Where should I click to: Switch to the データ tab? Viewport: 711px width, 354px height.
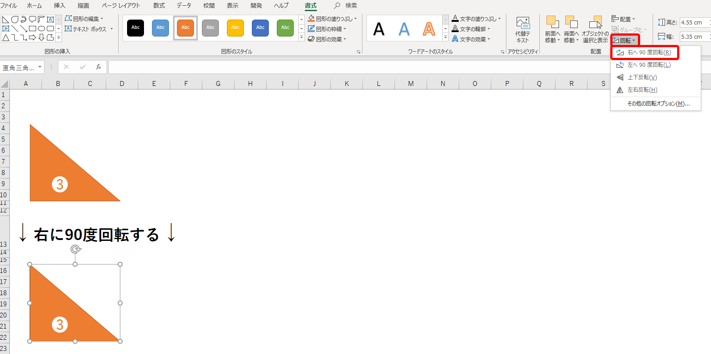[184, 5]
